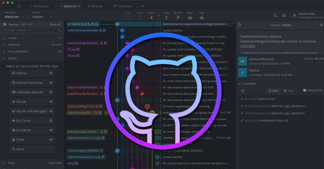Screen dimensions: 324x169
Task: Click the Push toolbar icon
Action: tap(166, 17)
